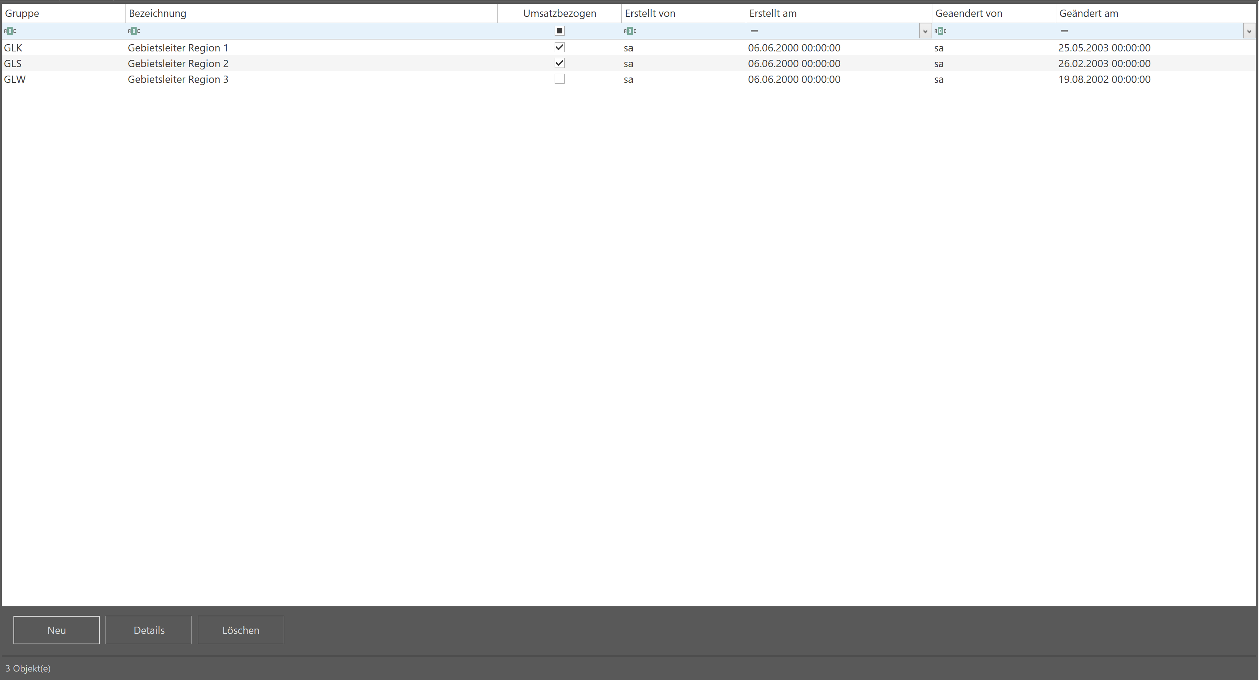The width and height of the screenshot is (1259, 680).
Task: Select Gebietsleiter Region 2 cell
Action: click(312, 63)
